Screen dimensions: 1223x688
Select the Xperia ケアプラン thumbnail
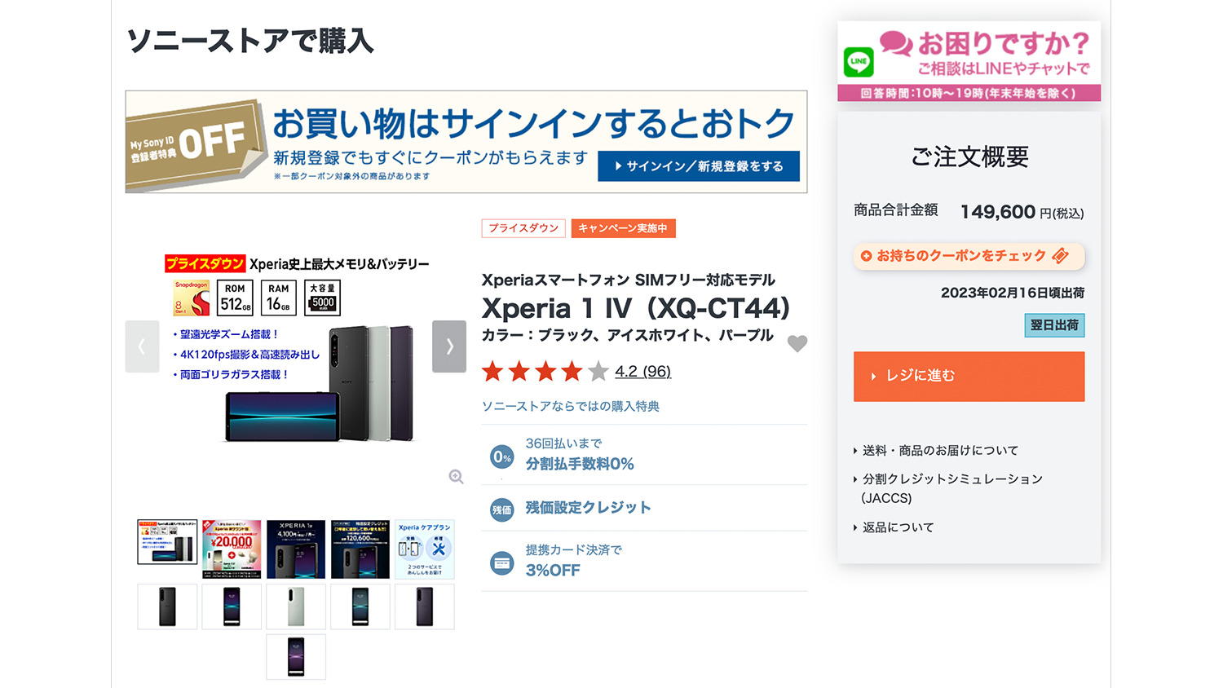pyautogui.click(x=424, y=549)
